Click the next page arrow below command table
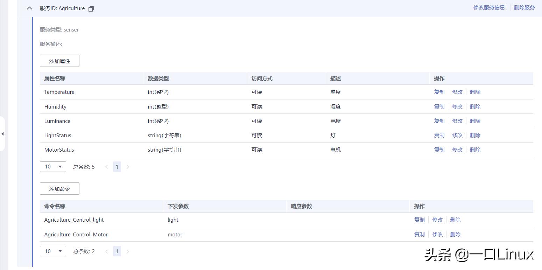This screenshot has height=270, width=542. (x=128, y=251)
